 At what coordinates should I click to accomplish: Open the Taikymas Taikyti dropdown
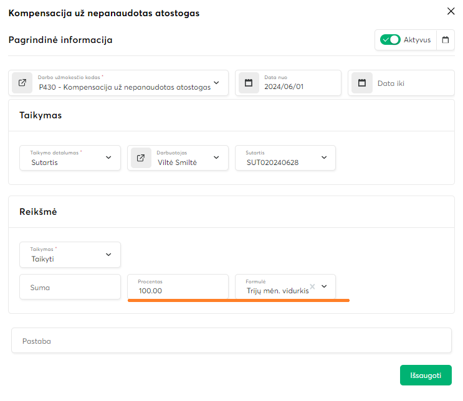[x=108, y=255]
